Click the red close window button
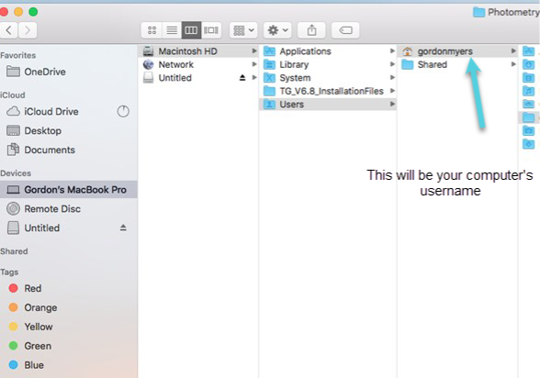Image resolution: width=551 pixels, height=378 pixels. pyautogui.click(x=8, y=11)
